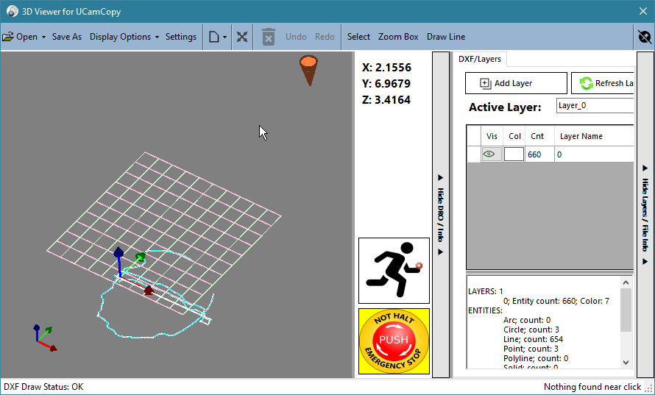This screenshot has height=395, width=655.
Task: Open the Display Options menu
Action: (x=120, y=37)
